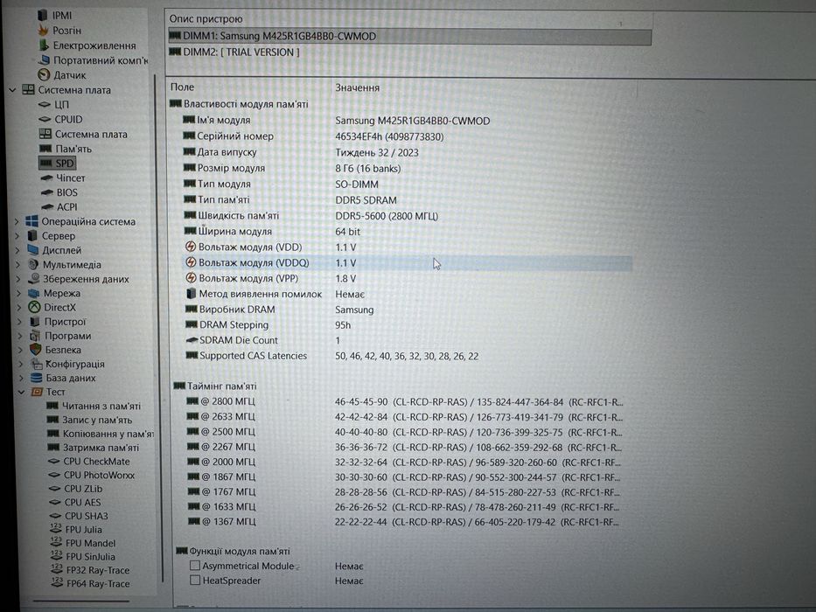The height and width of the screenshot is (612, 816).
Task: Open the Збереження даних storage icon
Action: tap(34, 278)
